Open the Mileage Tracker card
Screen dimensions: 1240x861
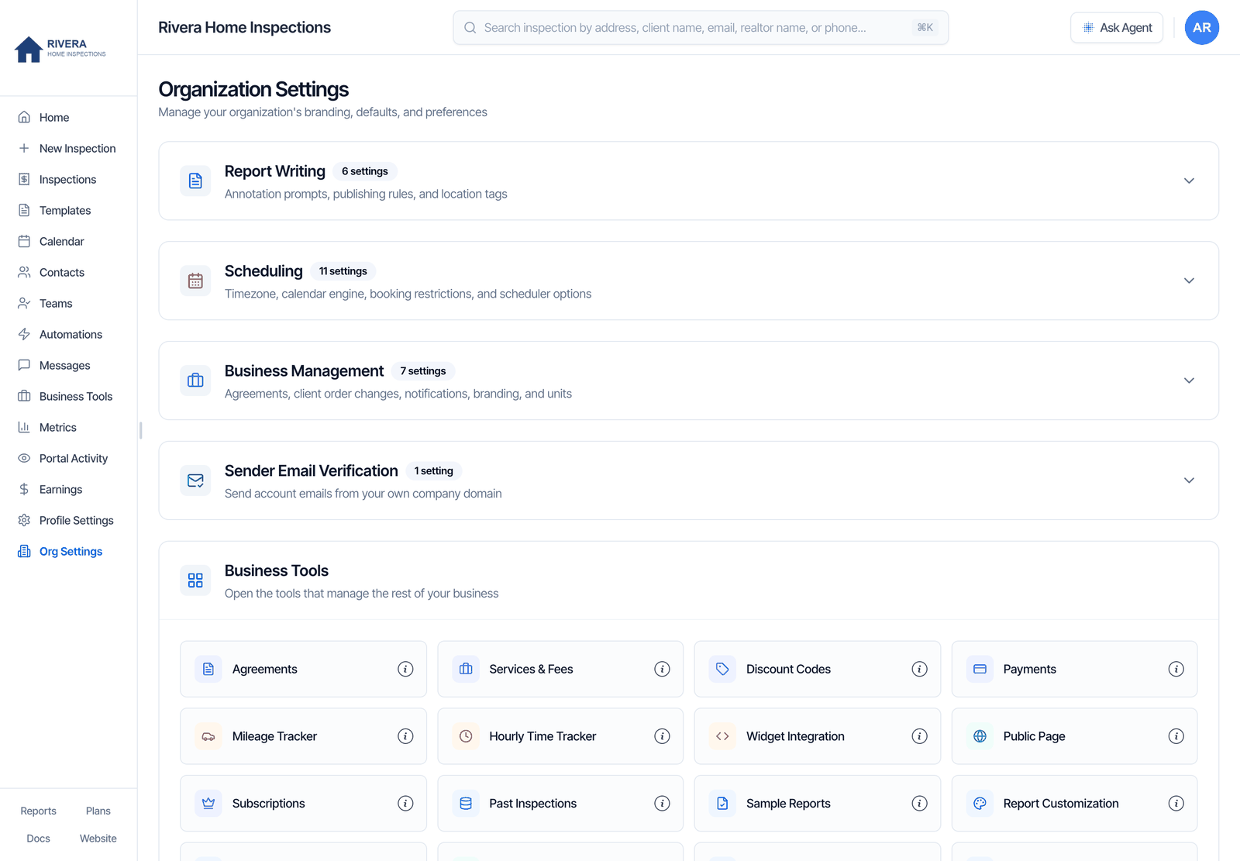(x=303, y=736)
